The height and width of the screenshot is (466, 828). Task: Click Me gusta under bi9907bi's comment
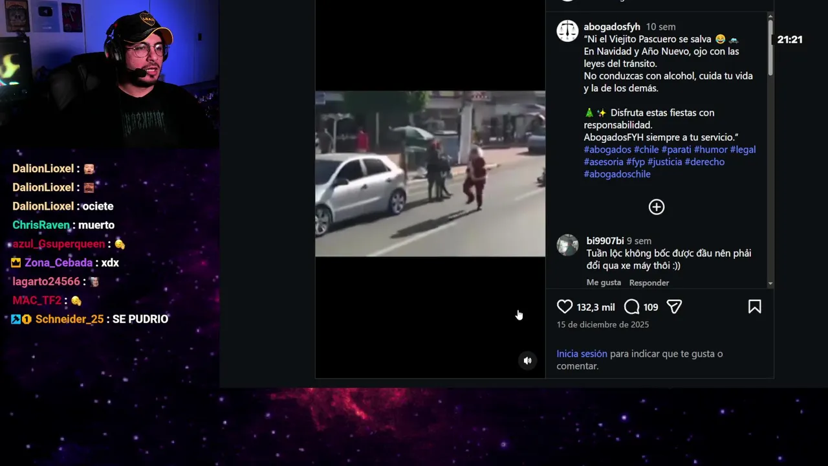(x=604, y=283)
